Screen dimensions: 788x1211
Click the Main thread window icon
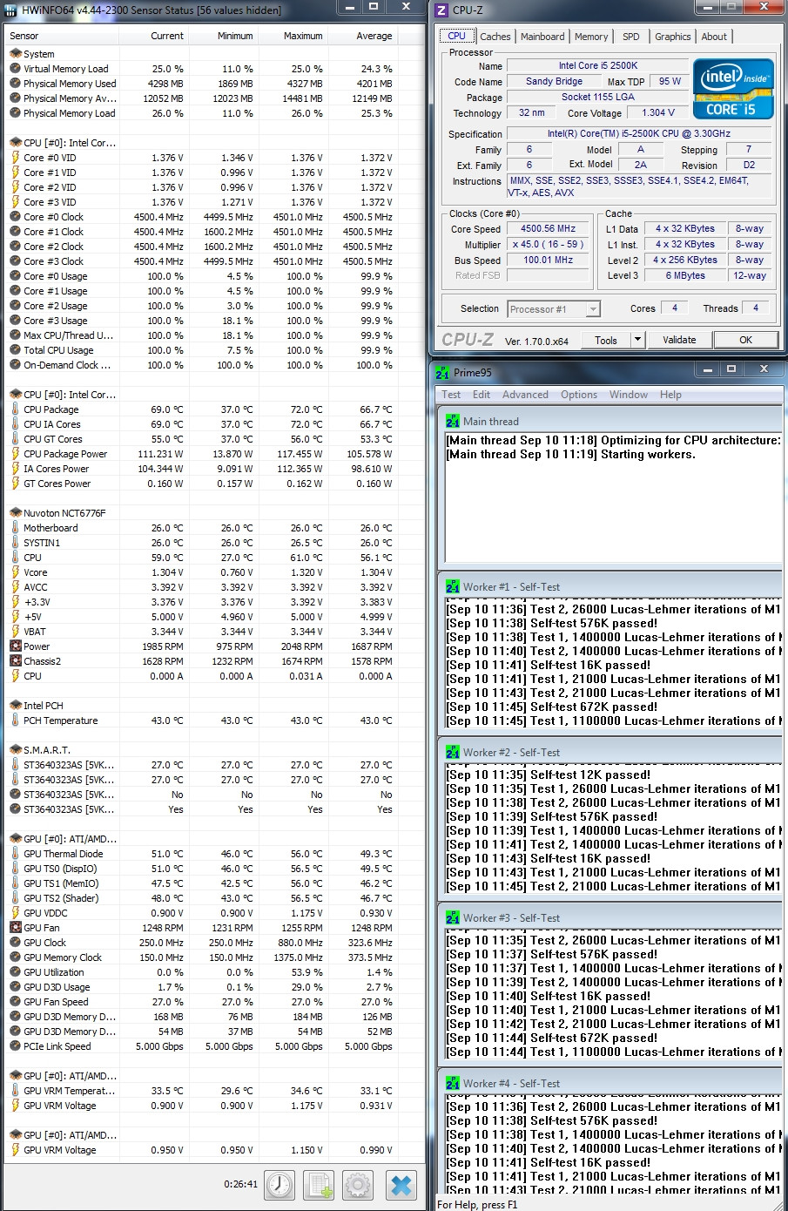[x=453, y=421]
